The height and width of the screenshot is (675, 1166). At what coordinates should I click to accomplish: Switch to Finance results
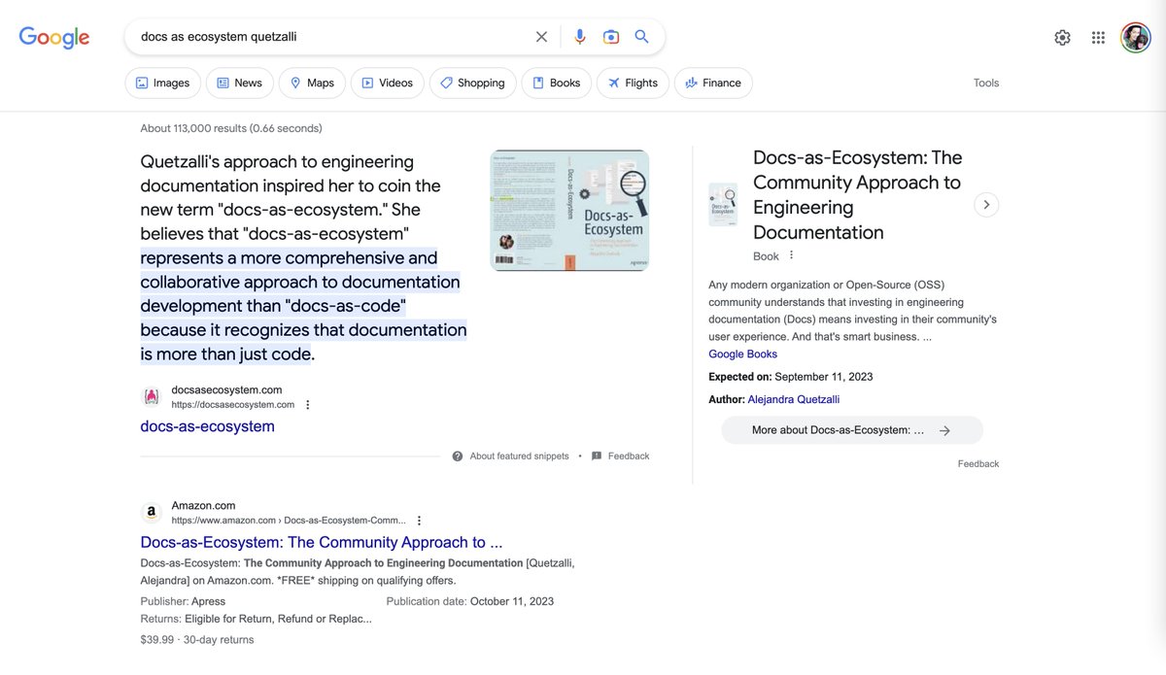click(713, 83)
